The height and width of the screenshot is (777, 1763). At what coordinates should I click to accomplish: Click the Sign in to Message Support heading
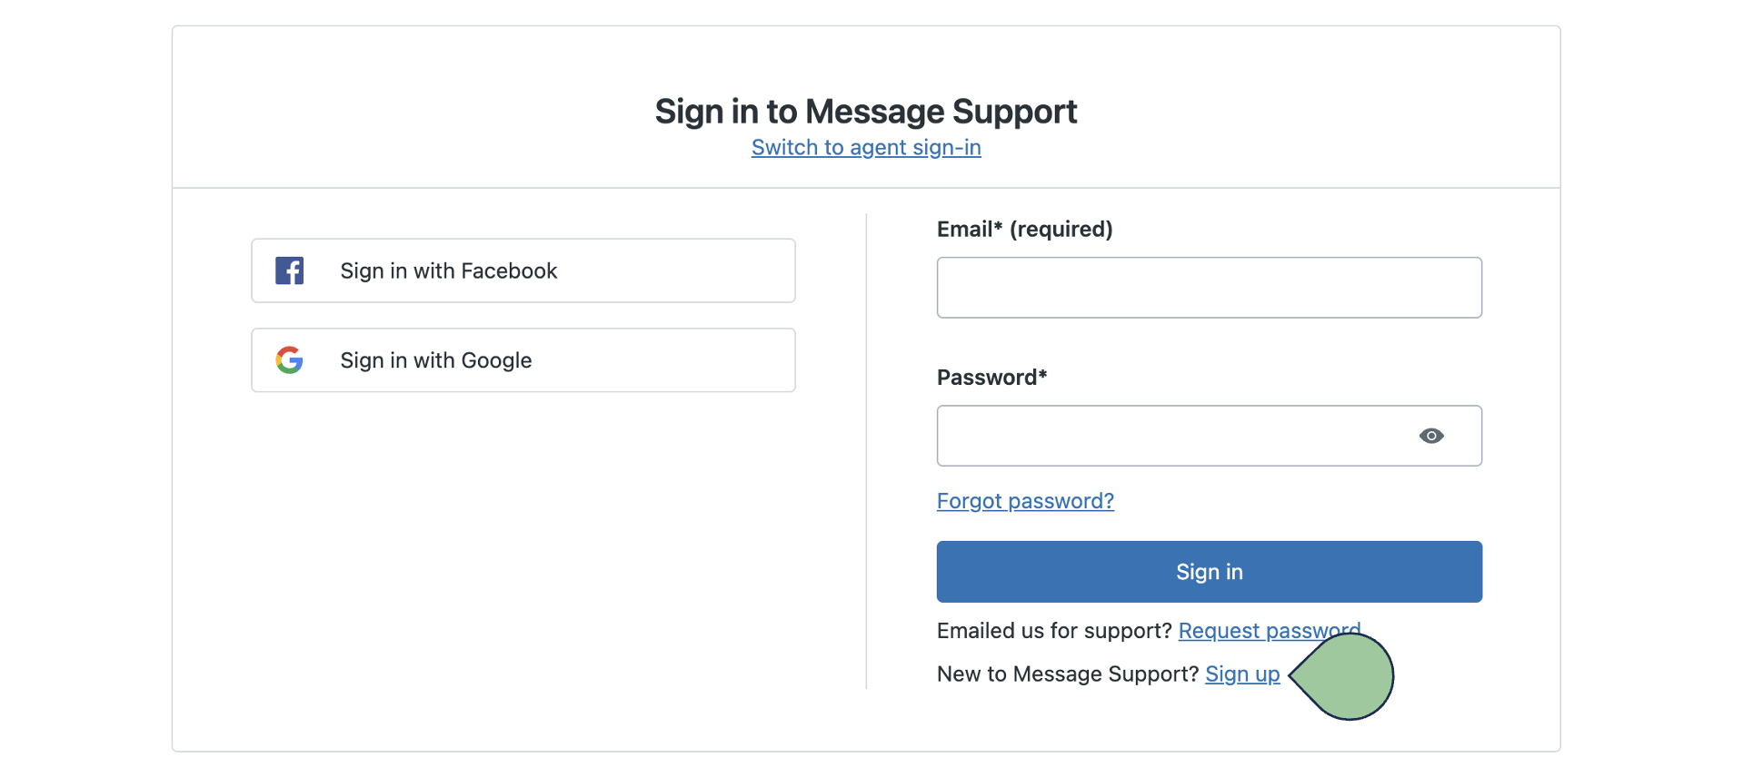point(866,112)
